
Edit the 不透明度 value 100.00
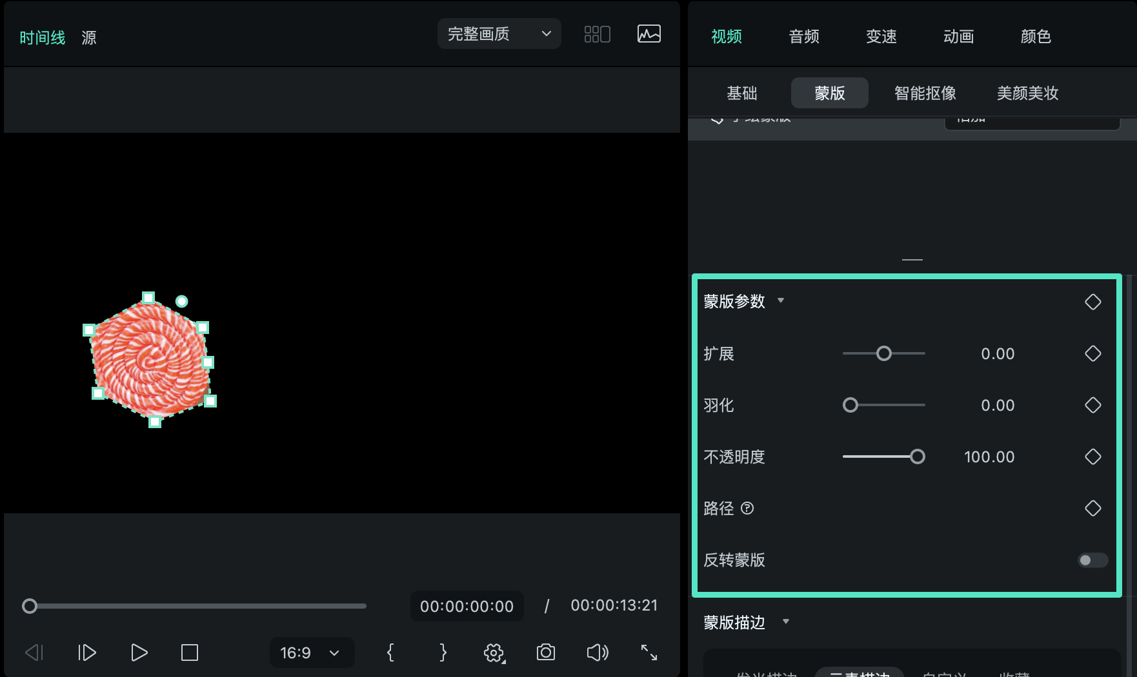(x=989, y=456)
